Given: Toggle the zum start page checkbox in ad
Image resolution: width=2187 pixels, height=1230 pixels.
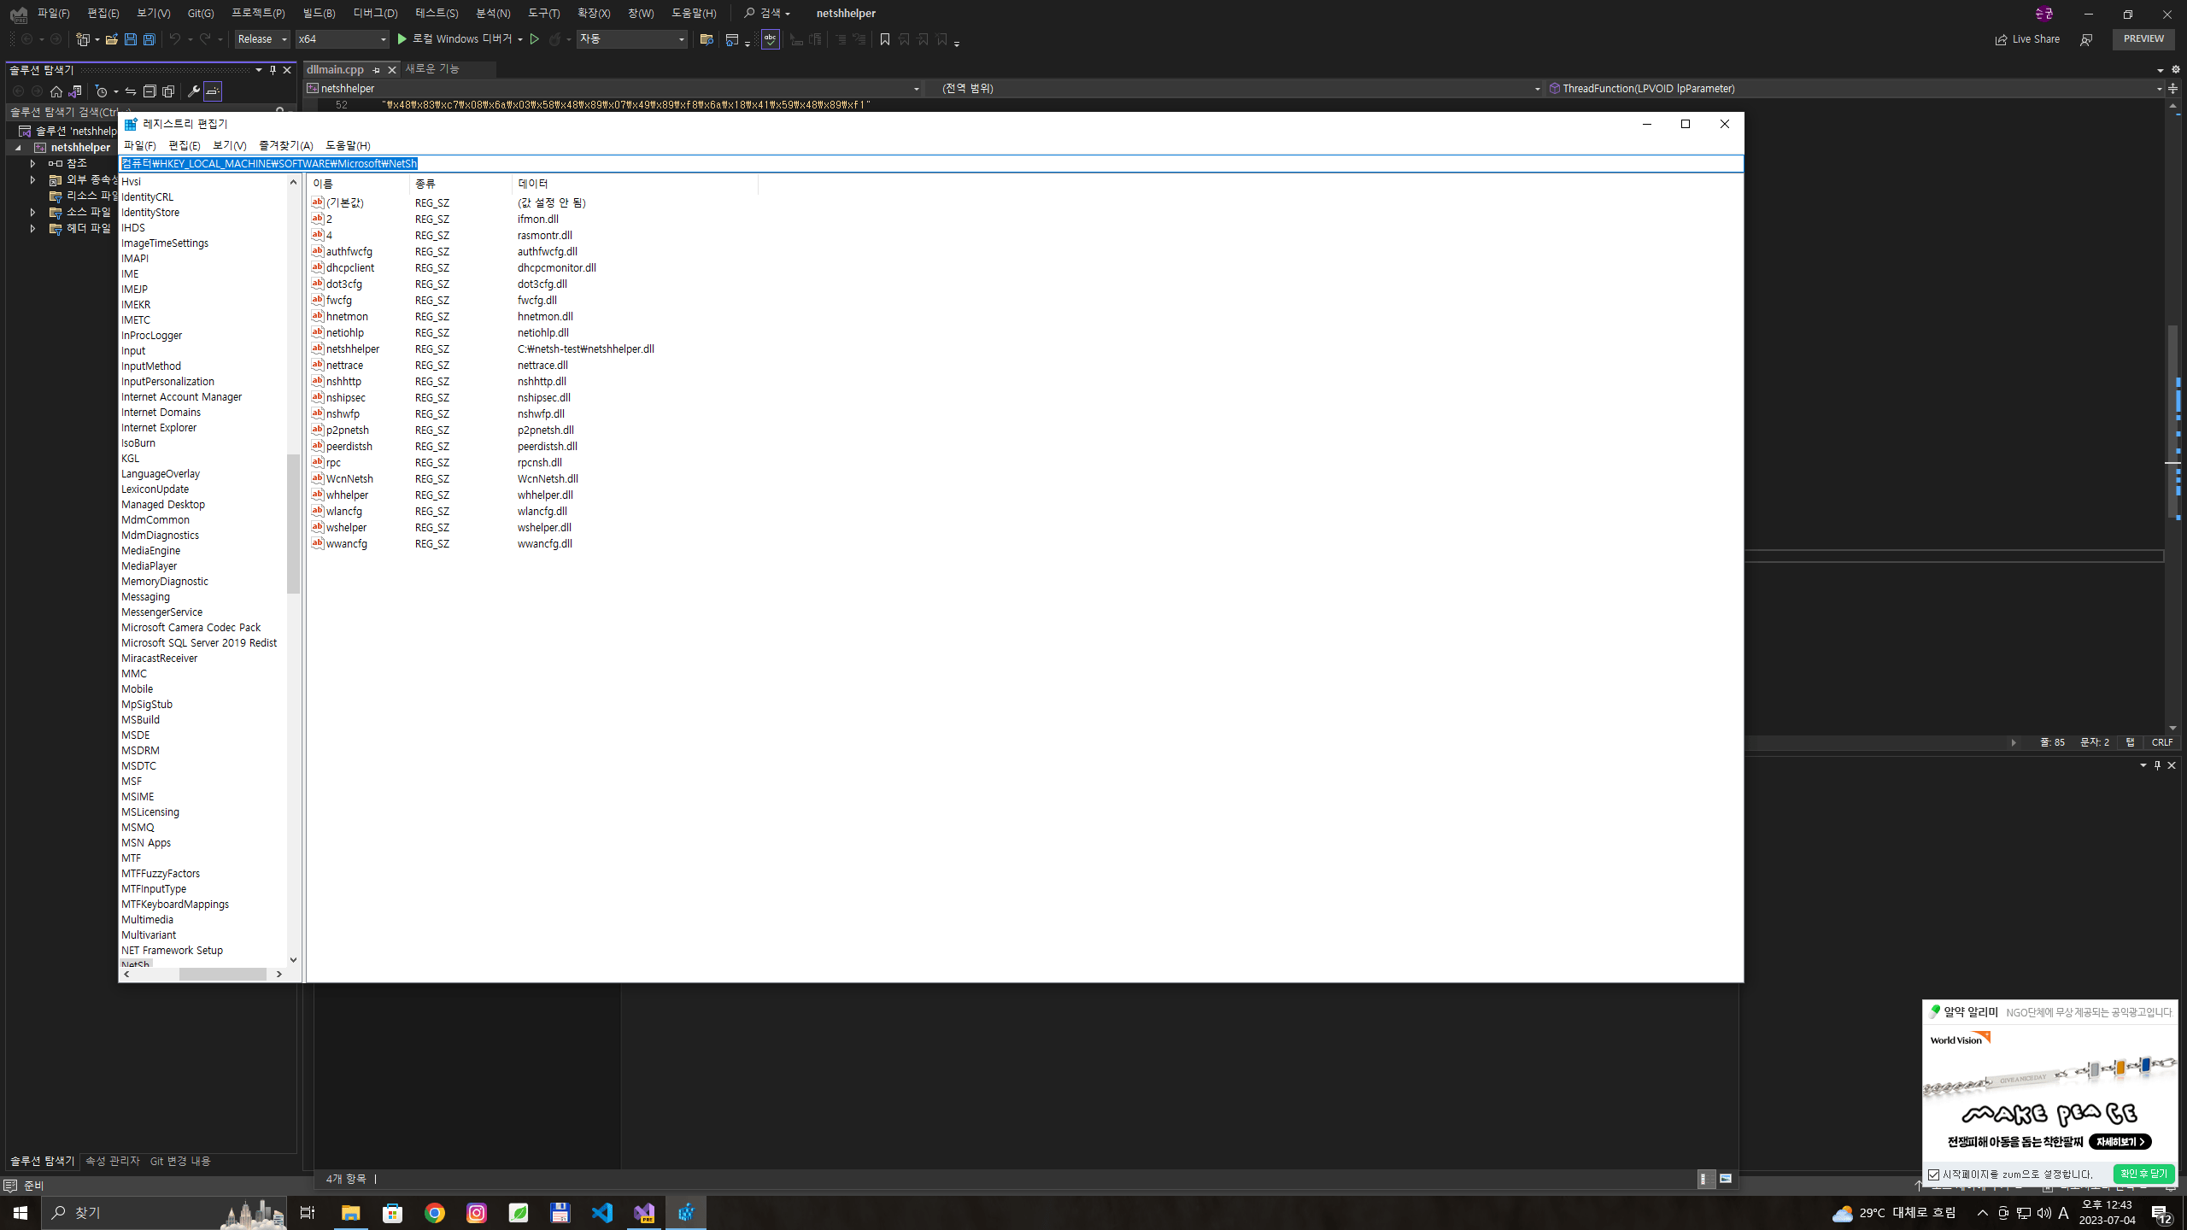Looking at the screenshot, I should (1934, 1174).
